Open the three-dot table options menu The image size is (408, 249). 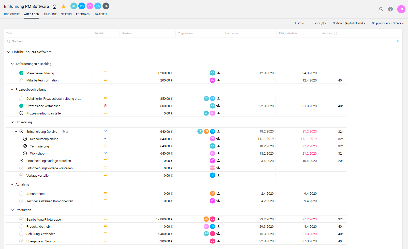point(398,42)
